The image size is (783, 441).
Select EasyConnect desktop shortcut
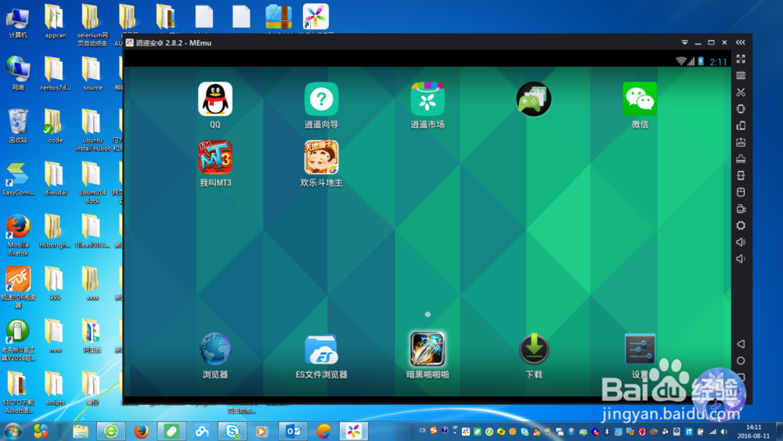(x=18, y=179)
